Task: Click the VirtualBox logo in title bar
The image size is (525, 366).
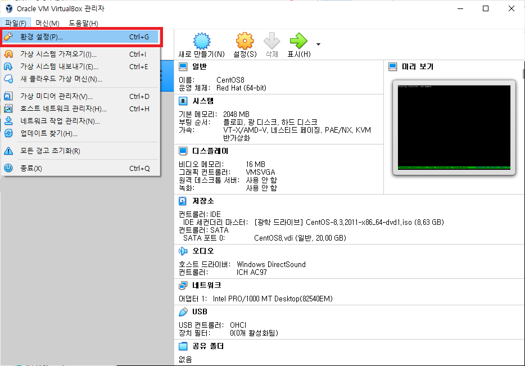Action: click(x=9, y=8)
